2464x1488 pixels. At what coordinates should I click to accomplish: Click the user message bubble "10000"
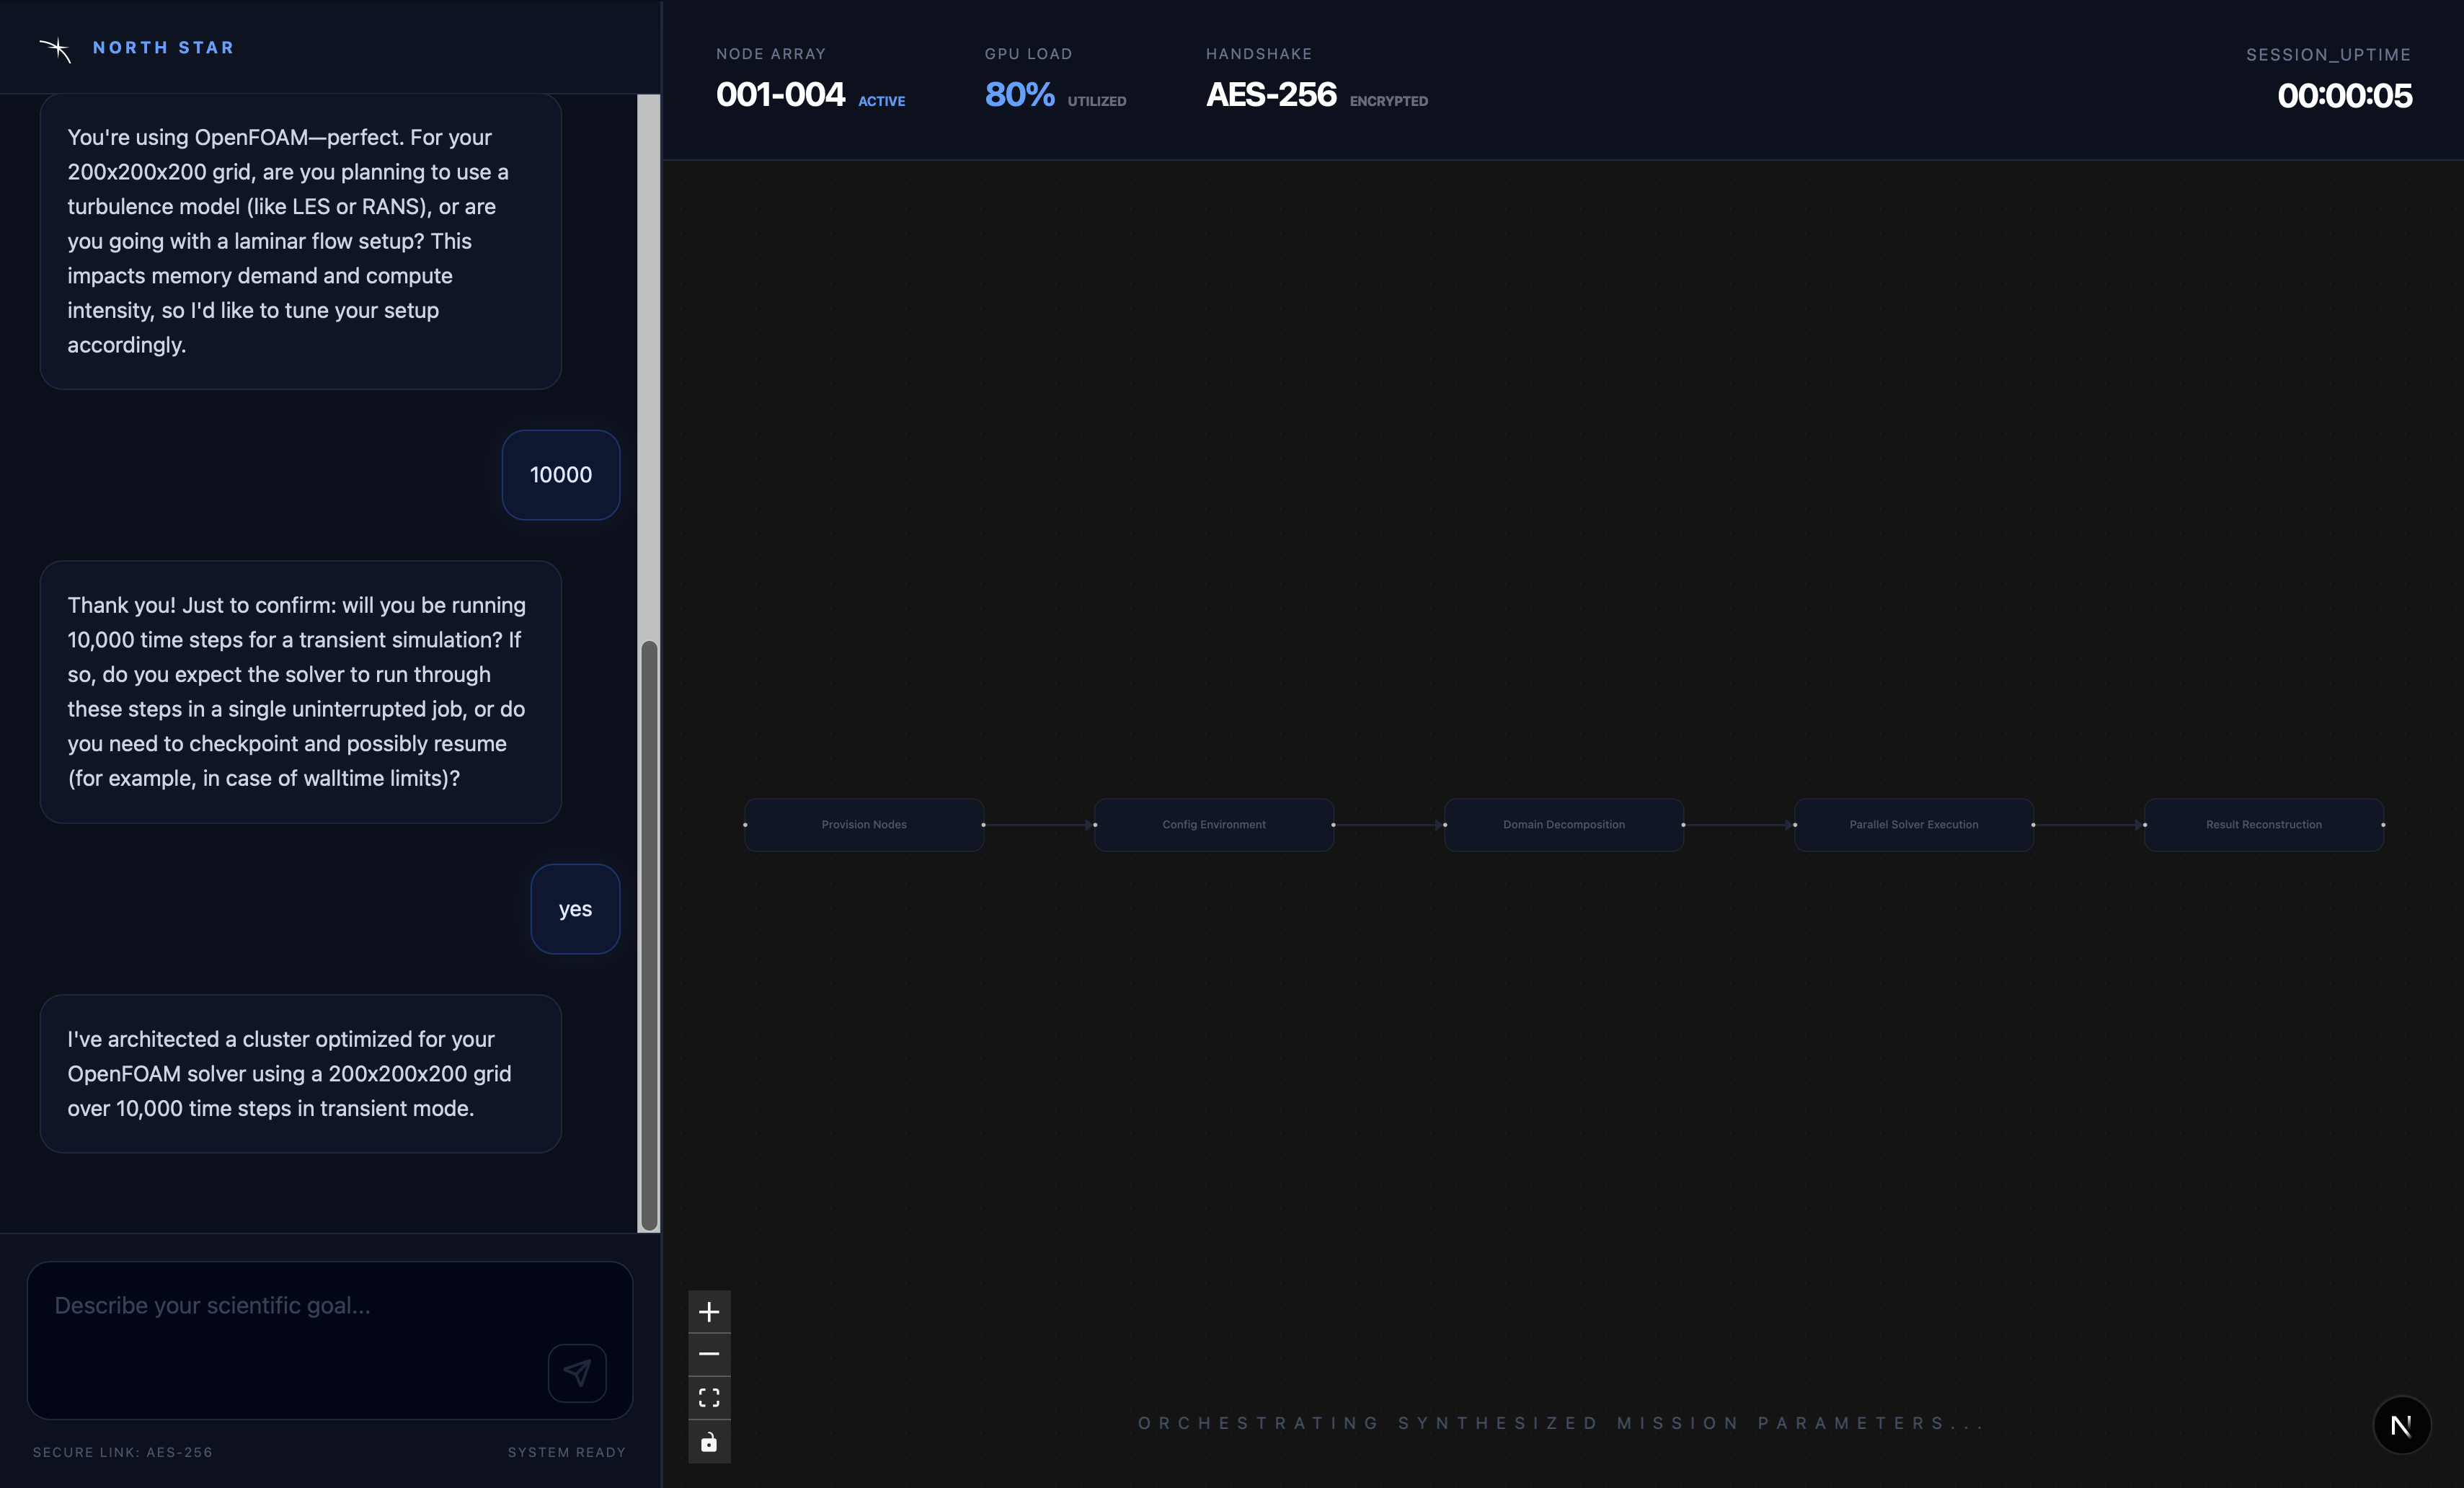point(560,475)
